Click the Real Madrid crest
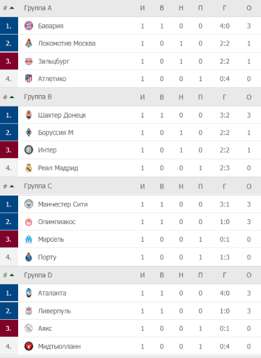 [x=28, y=168]
